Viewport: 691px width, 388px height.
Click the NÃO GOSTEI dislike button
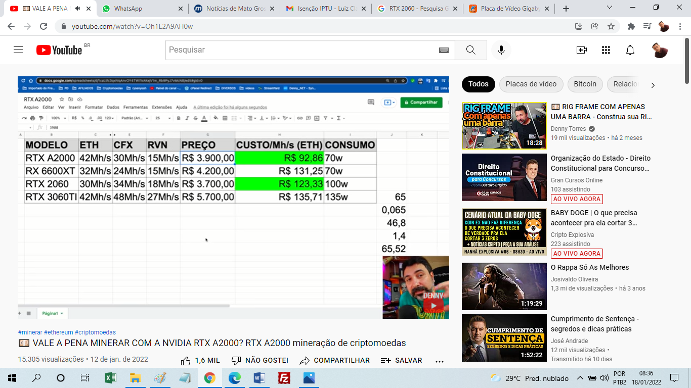tap(260, 360)
